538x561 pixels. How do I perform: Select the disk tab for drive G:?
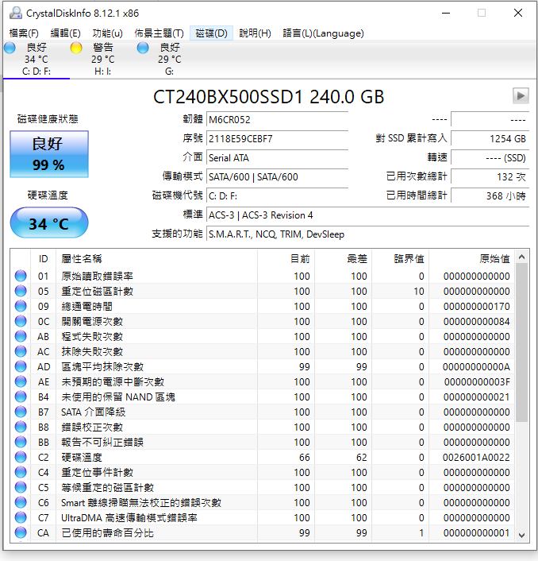169,59
